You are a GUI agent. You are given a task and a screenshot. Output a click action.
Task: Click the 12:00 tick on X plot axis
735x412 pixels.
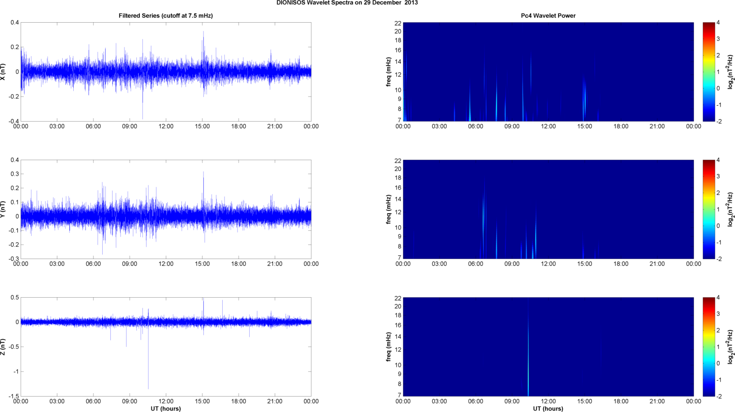click(x=166, y=126)
